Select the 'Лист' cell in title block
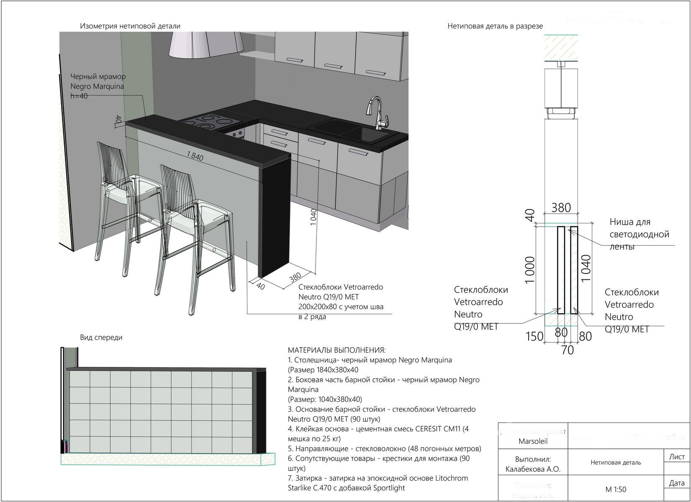Image resolution: width=691 pixels, height=502 pixels. 676,457
